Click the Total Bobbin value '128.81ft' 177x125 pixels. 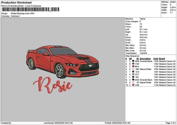coord(143,53)
